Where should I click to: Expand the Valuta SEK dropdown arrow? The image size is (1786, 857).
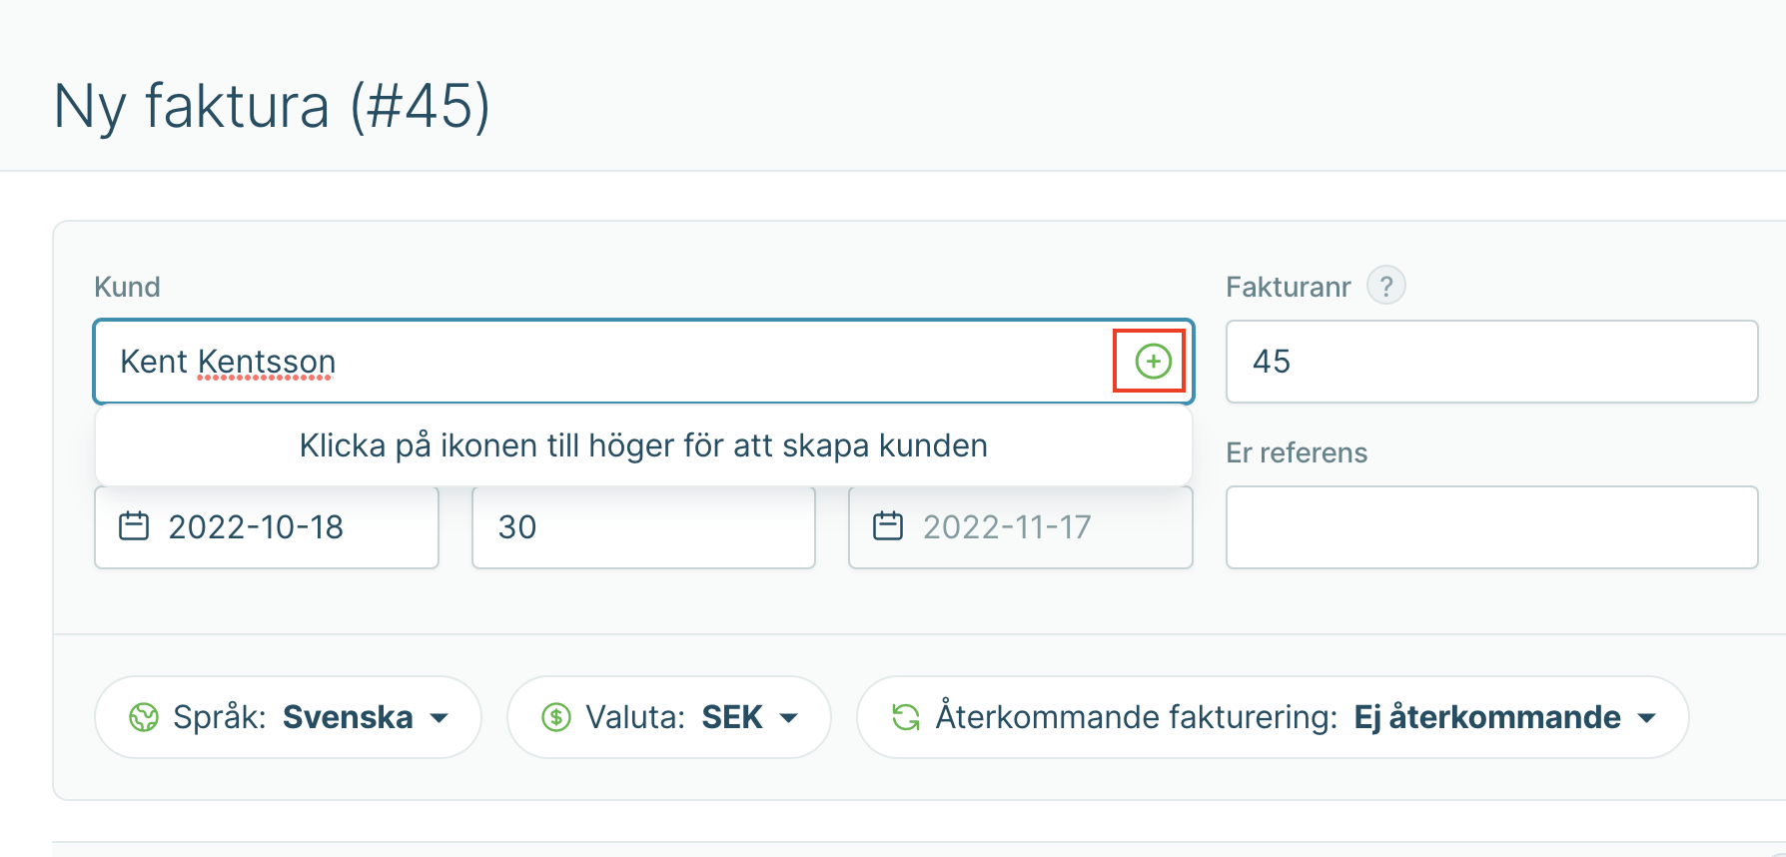pos(788,718)
